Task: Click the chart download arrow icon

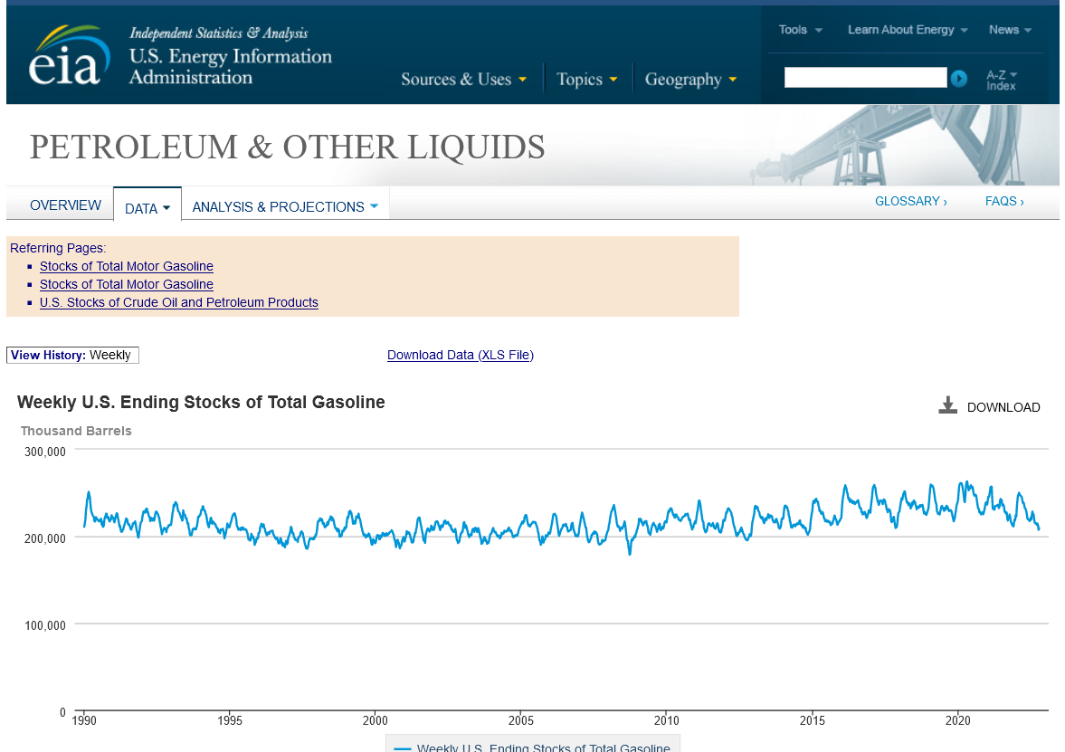Action: 947,405
